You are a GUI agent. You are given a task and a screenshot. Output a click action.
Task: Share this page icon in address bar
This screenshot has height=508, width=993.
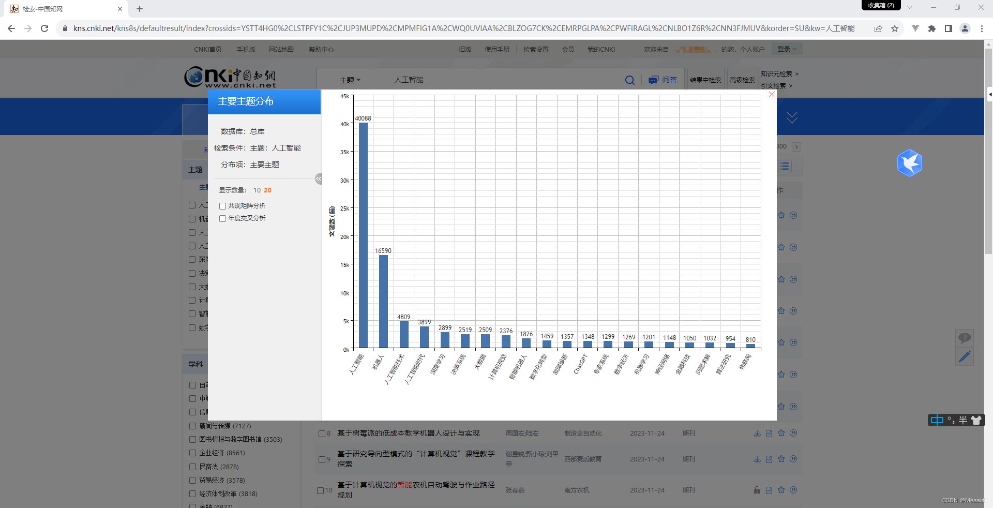tap(878, 28)
